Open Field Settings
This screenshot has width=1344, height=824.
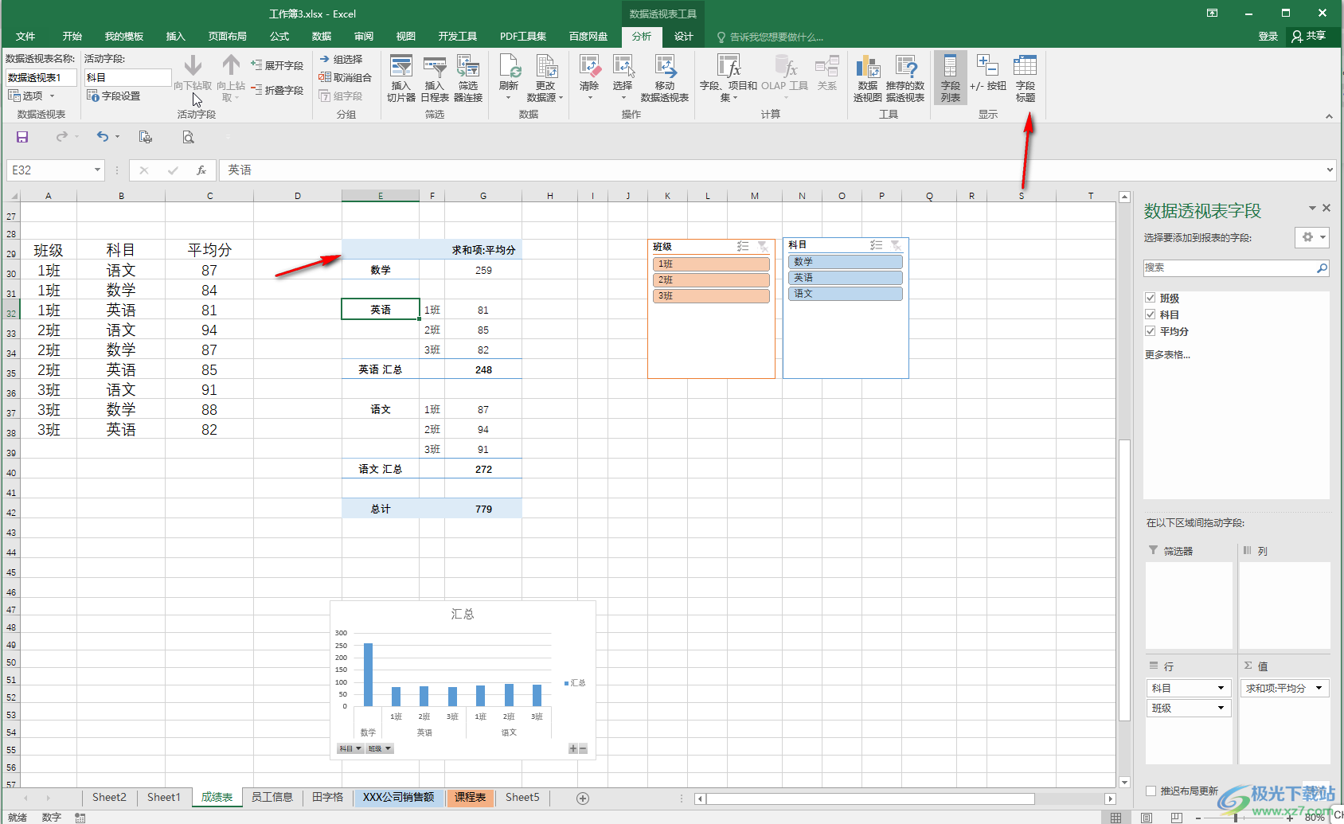(x=114, y=96)
